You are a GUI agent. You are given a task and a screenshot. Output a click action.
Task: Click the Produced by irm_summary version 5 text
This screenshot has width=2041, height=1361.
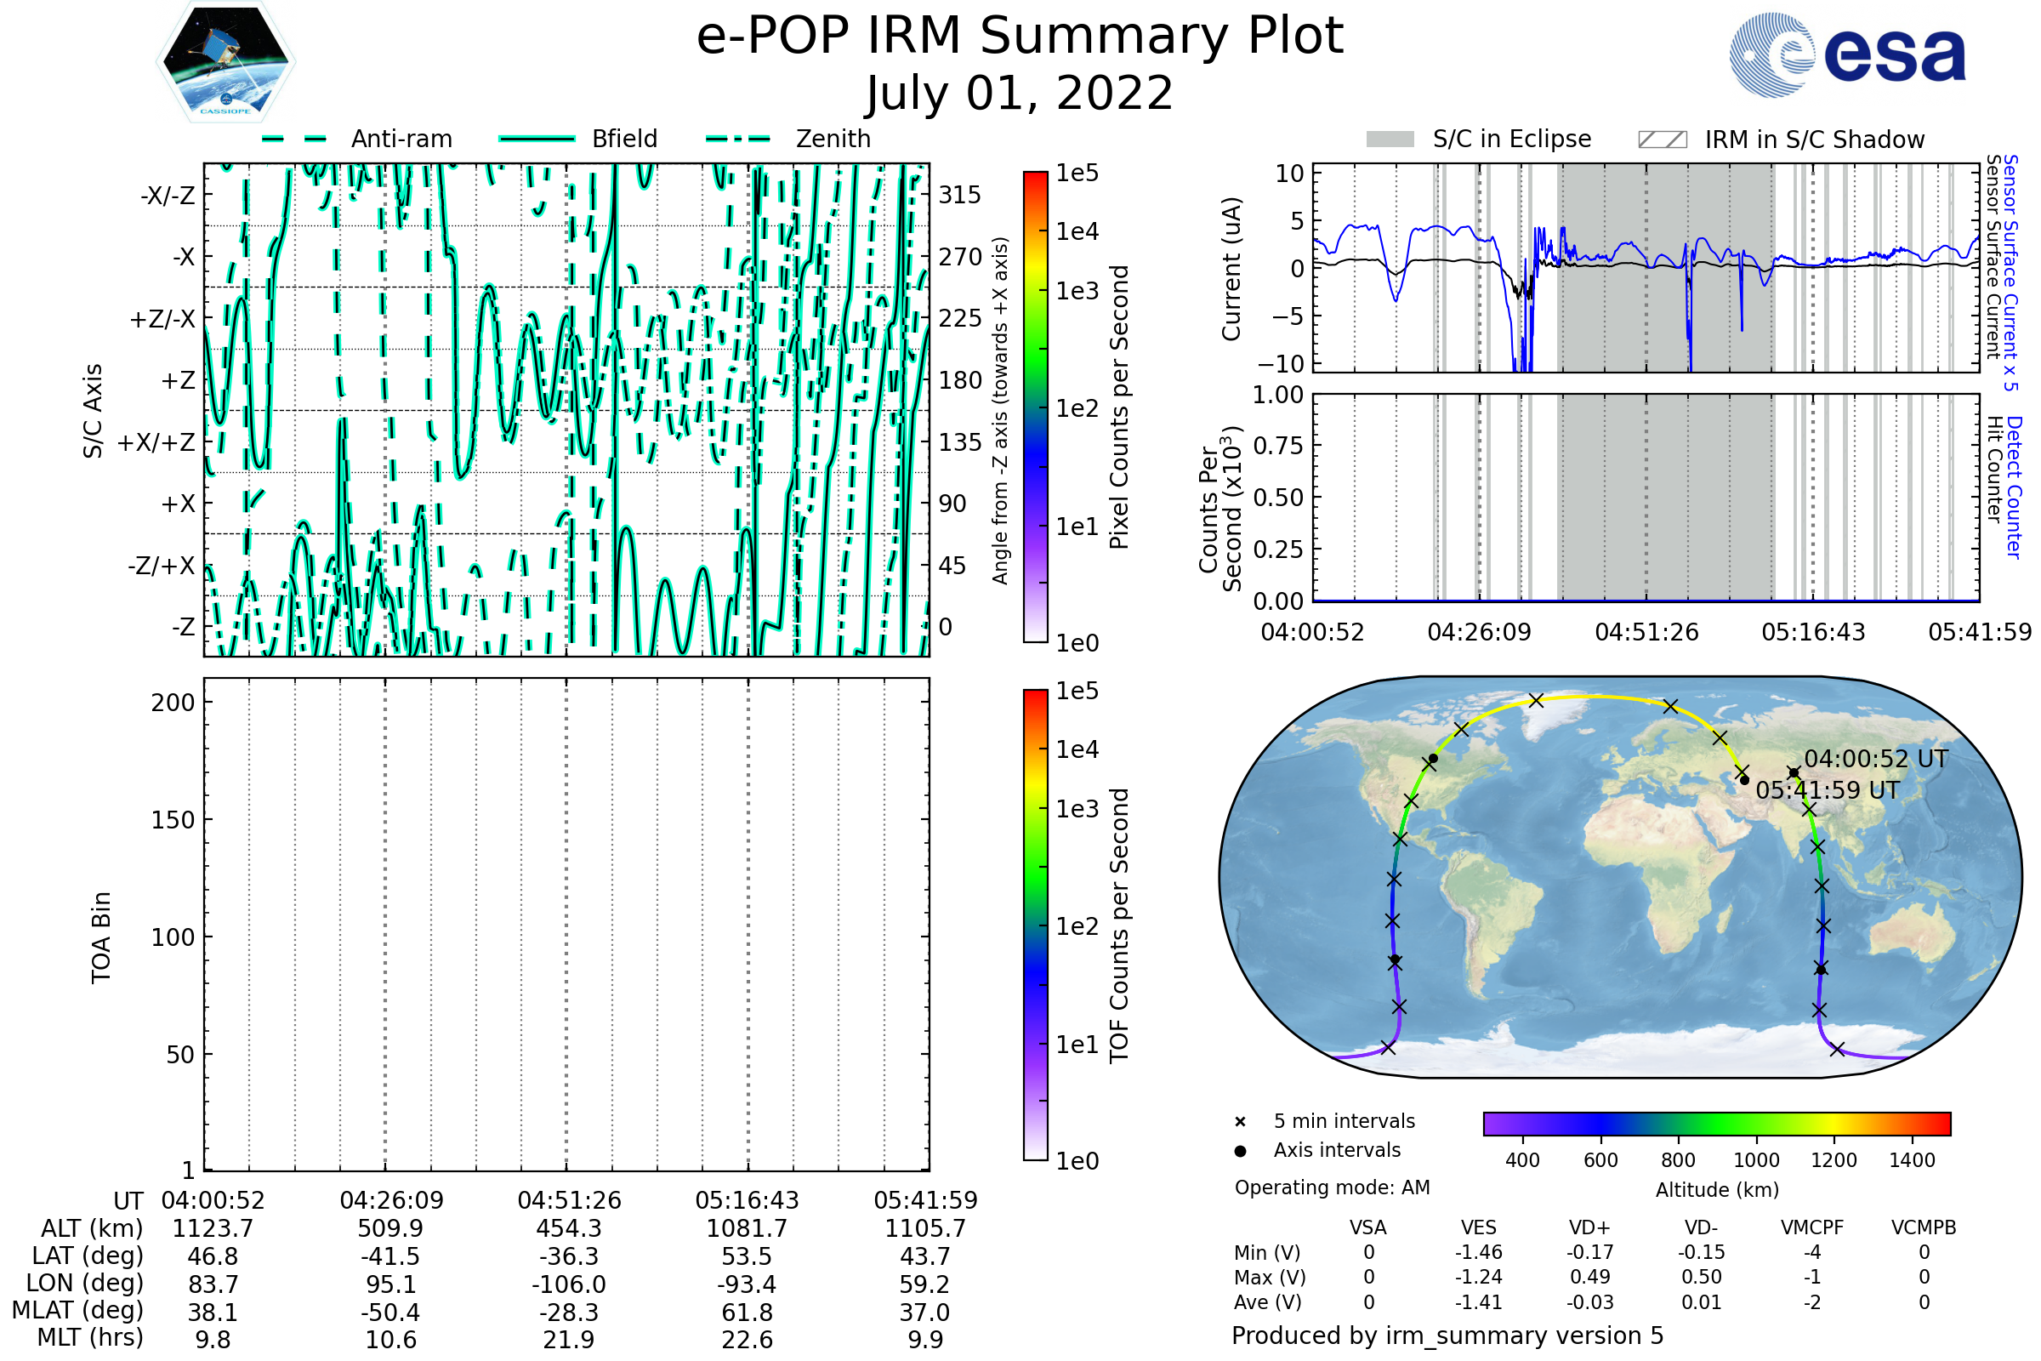point(1447,1335)
